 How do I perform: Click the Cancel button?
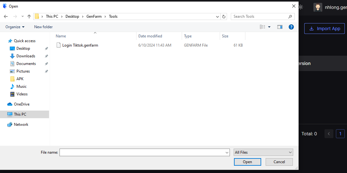coord(279,162)
